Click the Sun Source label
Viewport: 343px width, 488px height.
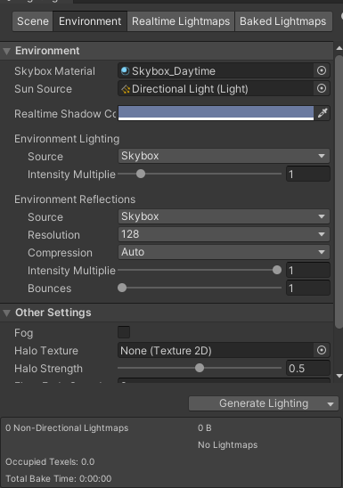coord(43,89)
